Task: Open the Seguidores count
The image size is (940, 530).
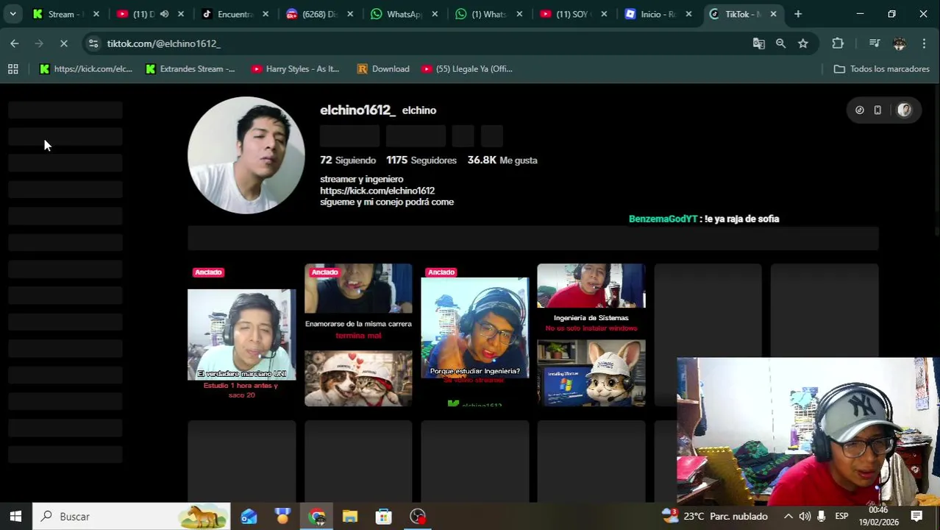Action: point(421,160)
